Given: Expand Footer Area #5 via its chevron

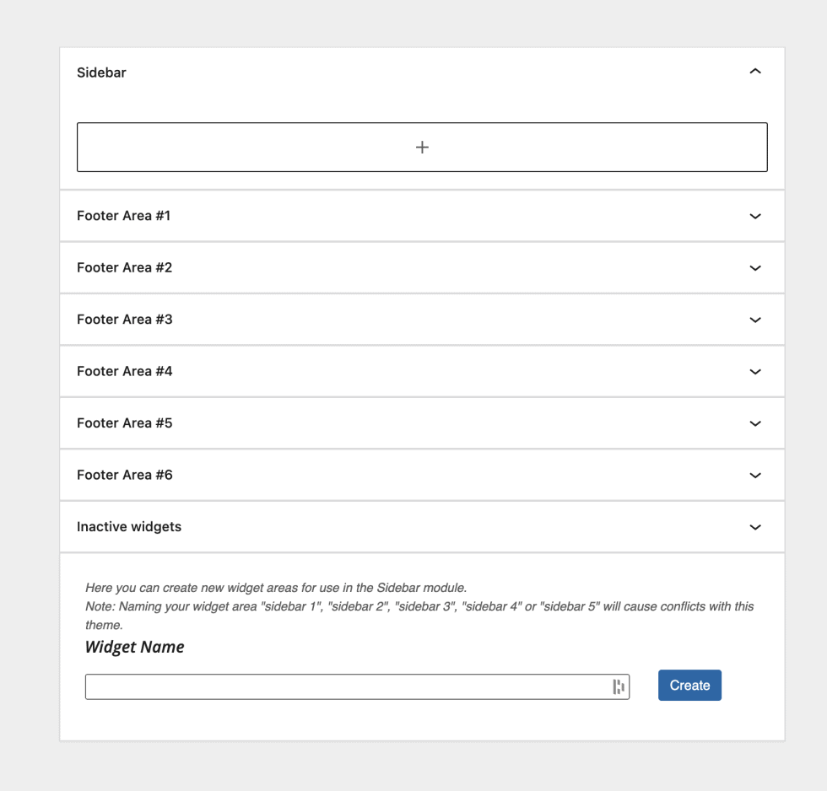Looking at the screenshot, I should [755, 423].
